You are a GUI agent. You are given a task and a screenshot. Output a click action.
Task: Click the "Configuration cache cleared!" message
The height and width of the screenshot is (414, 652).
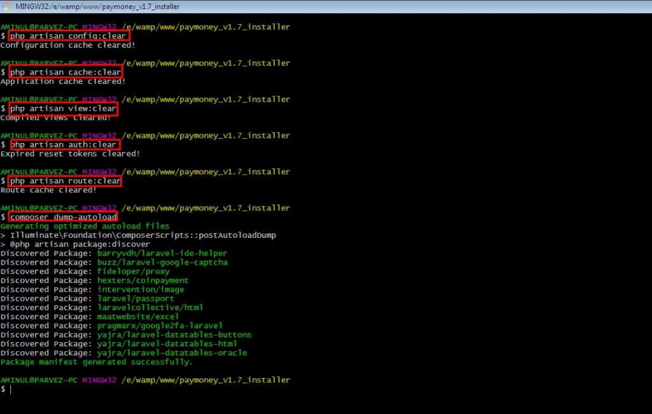point(67,45)
